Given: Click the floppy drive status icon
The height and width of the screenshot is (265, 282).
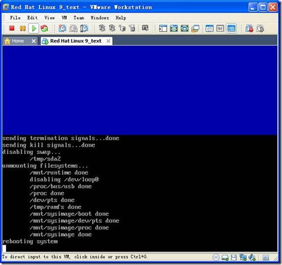Looking at the screenshot, I should point(233,258).
